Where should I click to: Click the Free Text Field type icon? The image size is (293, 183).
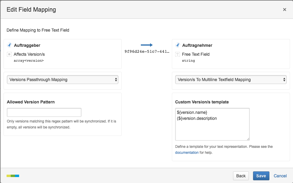178,54
